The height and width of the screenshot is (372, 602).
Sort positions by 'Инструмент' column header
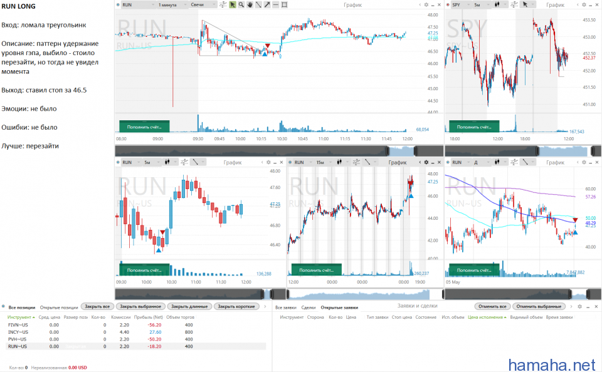[x=21, y=317]
